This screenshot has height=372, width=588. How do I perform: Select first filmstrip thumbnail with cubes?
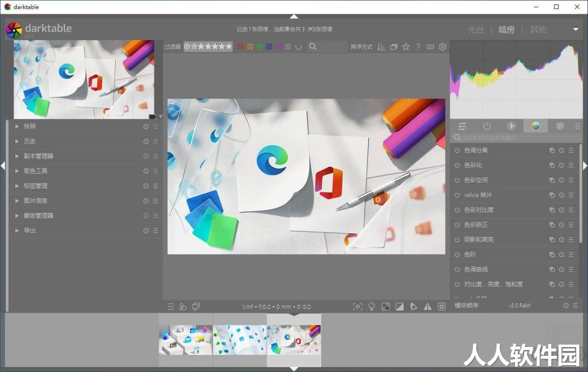point(186,340)
